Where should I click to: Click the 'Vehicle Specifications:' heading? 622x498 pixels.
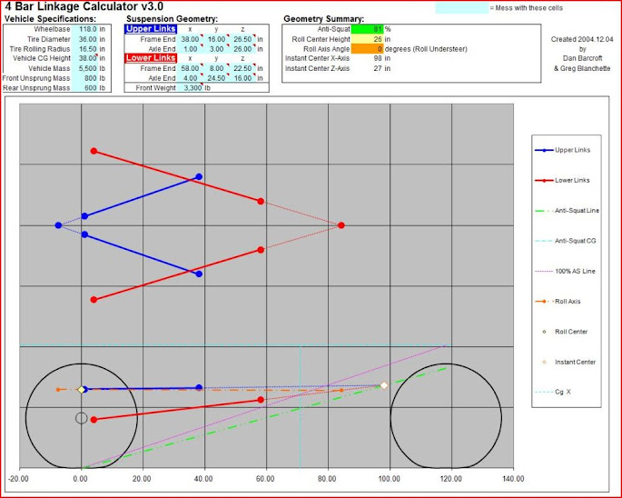(50, 19)
